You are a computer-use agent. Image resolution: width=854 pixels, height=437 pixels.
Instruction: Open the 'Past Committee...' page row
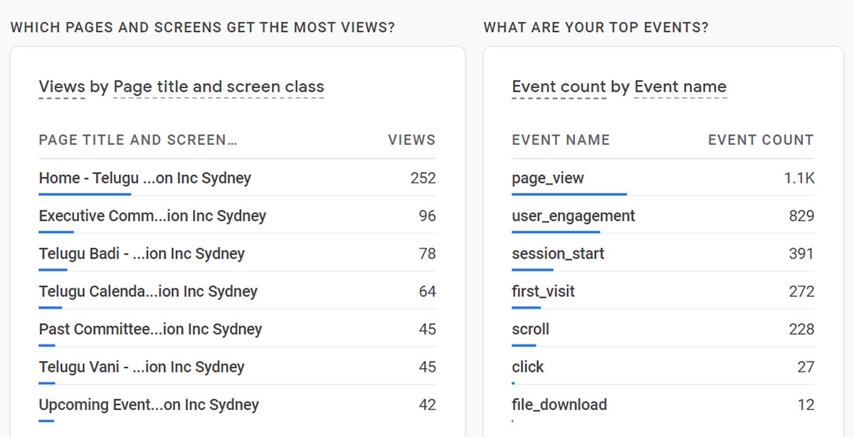pos(150,329)
